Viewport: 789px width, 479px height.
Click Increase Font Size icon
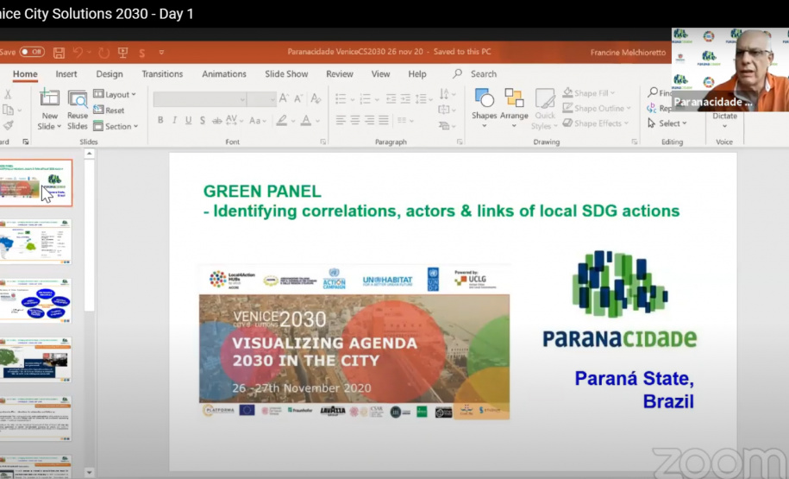pyautogui.click(x=285, y=98)
